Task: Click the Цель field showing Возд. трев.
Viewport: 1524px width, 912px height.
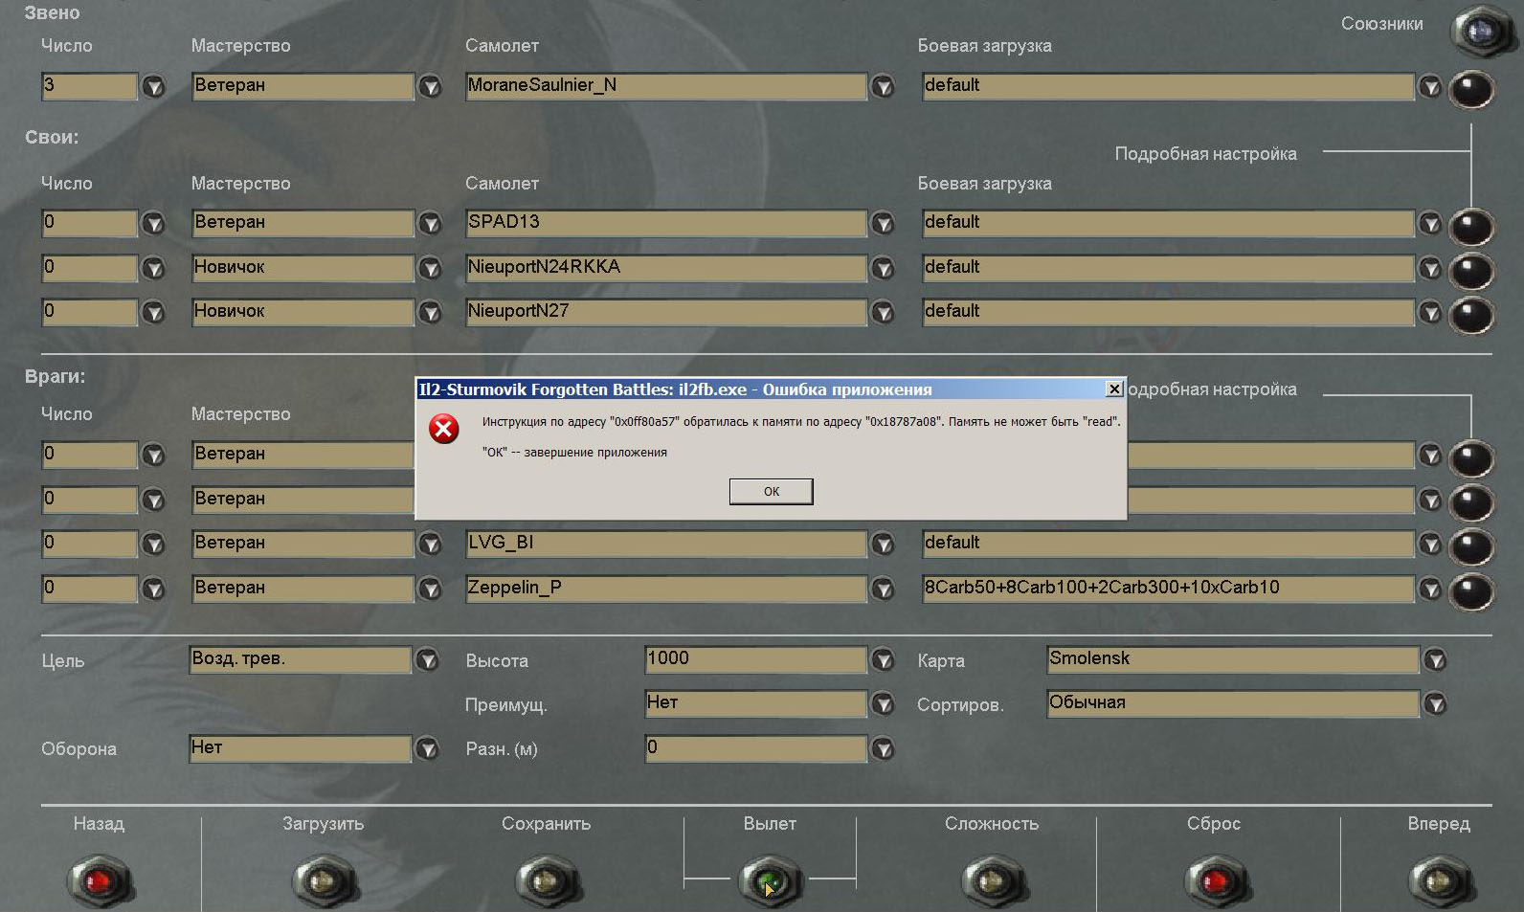Action: 301,659
